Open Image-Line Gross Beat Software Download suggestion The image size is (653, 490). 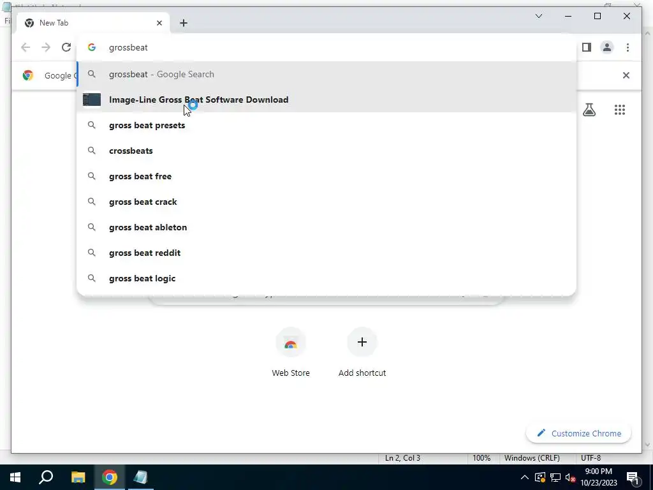point(327,100)
